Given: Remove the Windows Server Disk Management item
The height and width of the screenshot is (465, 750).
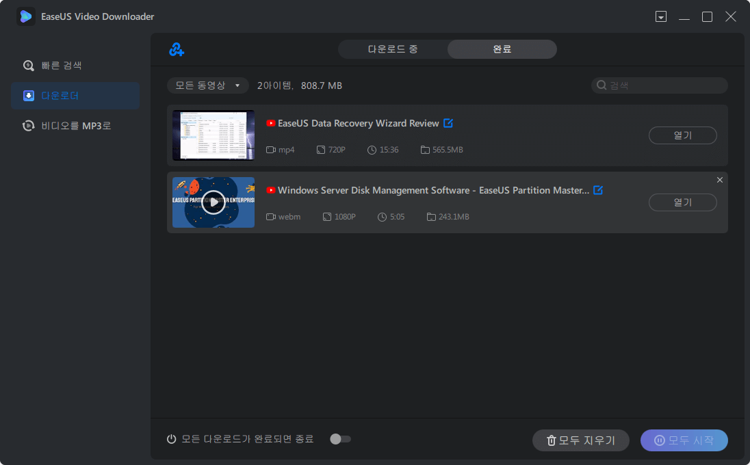Looking at the screenshot, I should (719, 180).
